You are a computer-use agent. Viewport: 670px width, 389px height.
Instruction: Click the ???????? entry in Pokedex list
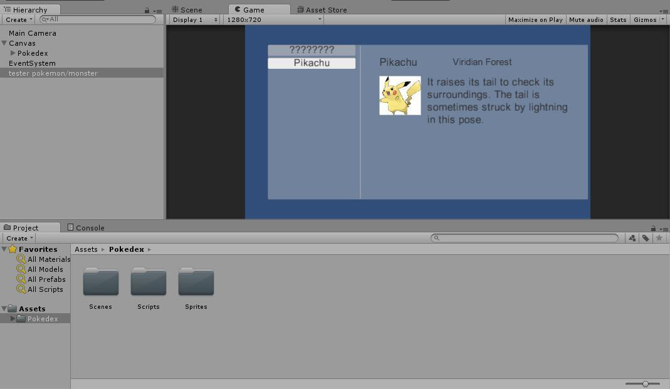tap(311, 50)
